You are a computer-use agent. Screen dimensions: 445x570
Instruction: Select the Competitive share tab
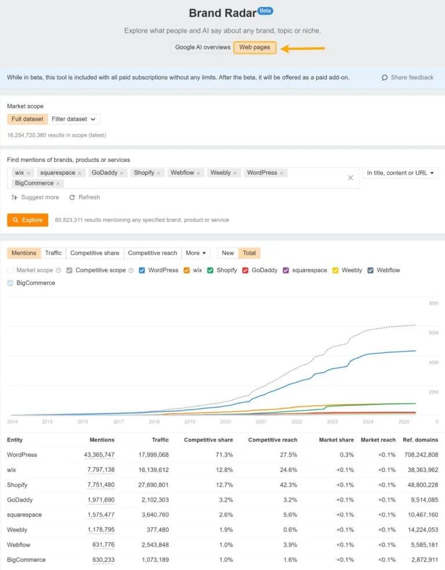[94, 253]
